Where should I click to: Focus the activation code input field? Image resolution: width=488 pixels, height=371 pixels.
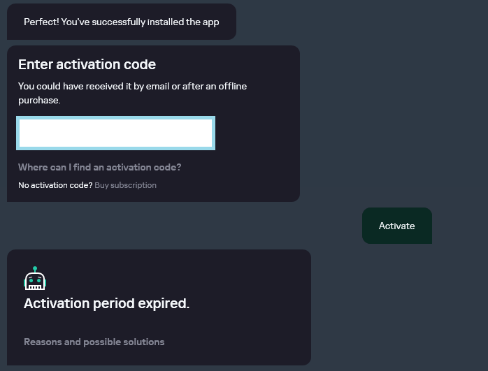click(116, 133)
